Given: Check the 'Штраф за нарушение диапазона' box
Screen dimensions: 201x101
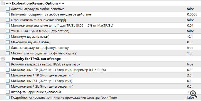Looking at the screenshot, I should pyautogui.click(x=8, y=92).
